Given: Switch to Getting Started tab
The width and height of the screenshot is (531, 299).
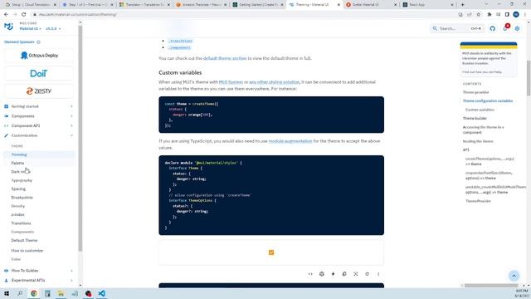Looking at the screenshot, I should pos(258,5).
